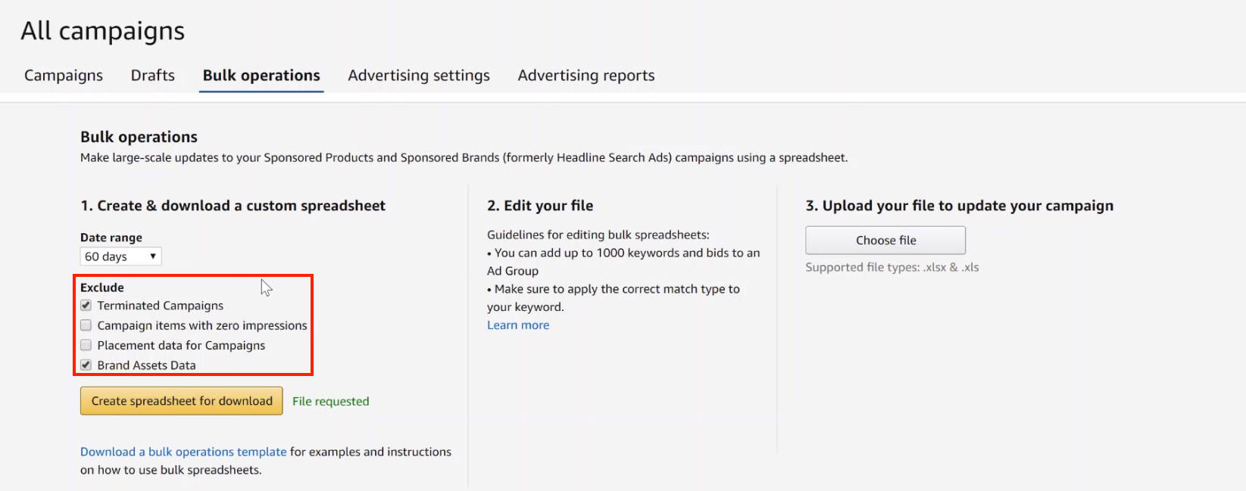Open the 60 days date range dropdown
The image size is (1246, 491).
click(x=120, y=256)
